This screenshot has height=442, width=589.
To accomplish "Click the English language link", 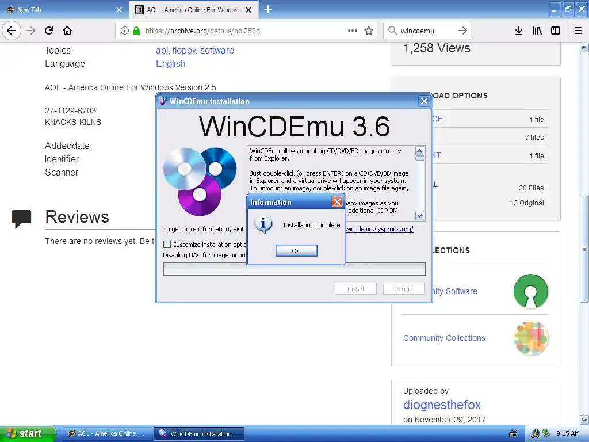I will pyautogui.click(x=170, y=63).
